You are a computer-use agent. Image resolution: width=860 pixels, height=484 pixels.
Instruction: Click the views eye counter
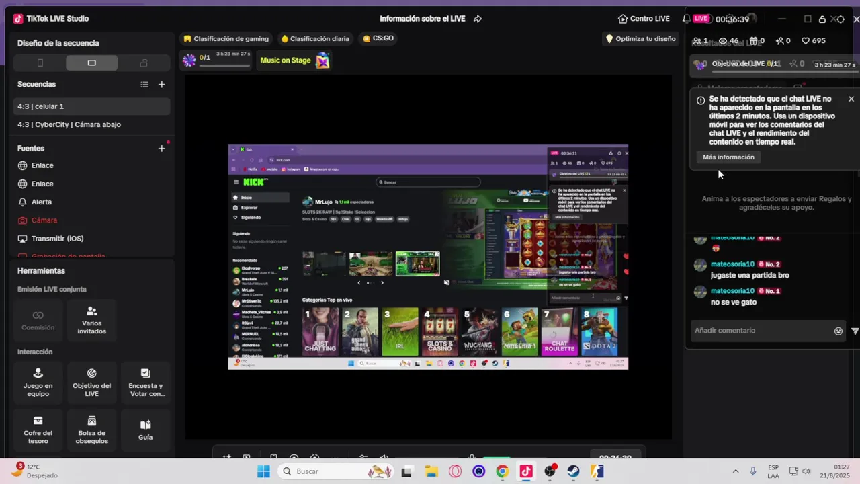coord(728,41)
